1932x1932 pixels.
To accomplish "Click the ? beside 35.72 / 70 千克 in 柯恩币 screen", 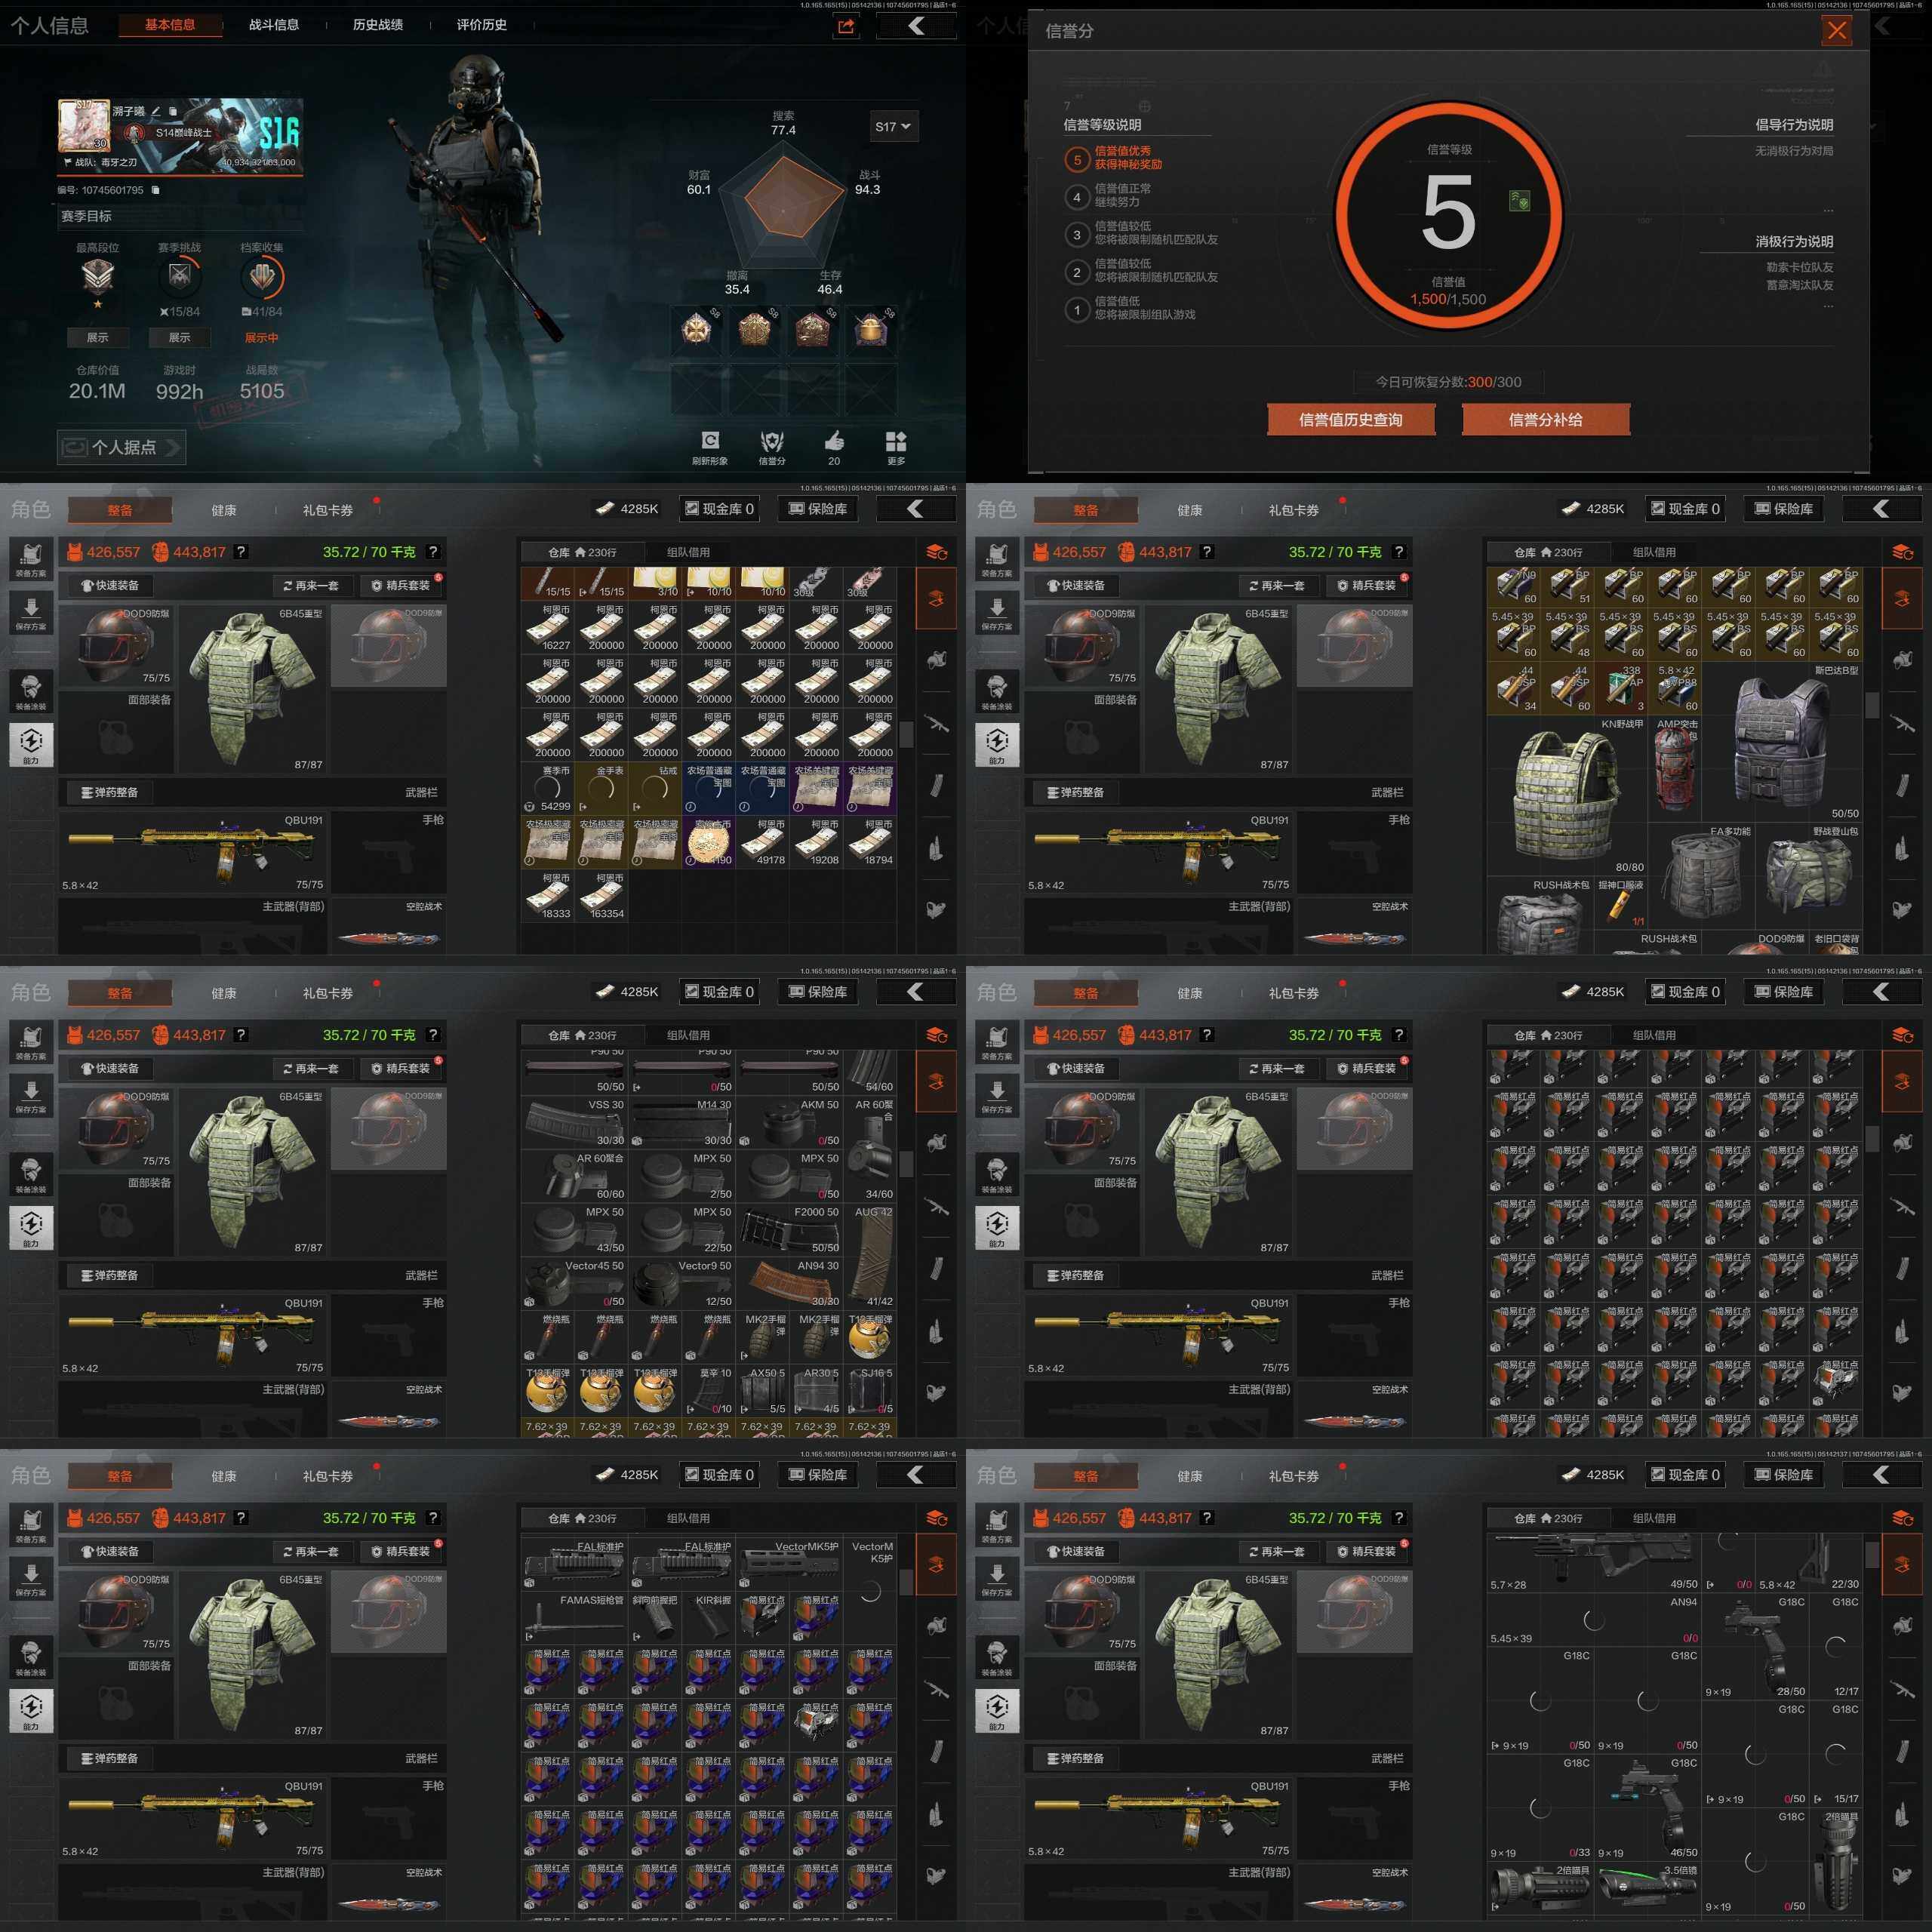I will (433, 552).
